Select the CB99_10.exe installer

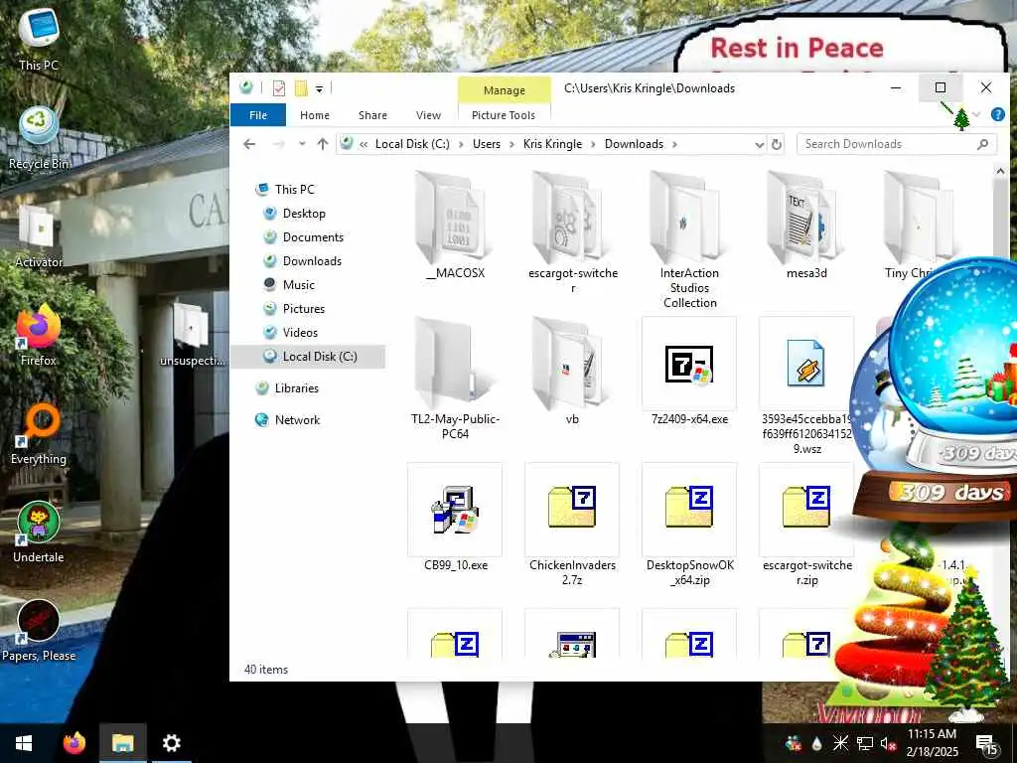455,518
